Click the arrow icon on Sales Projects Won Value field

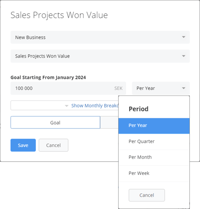click(184, 56)
